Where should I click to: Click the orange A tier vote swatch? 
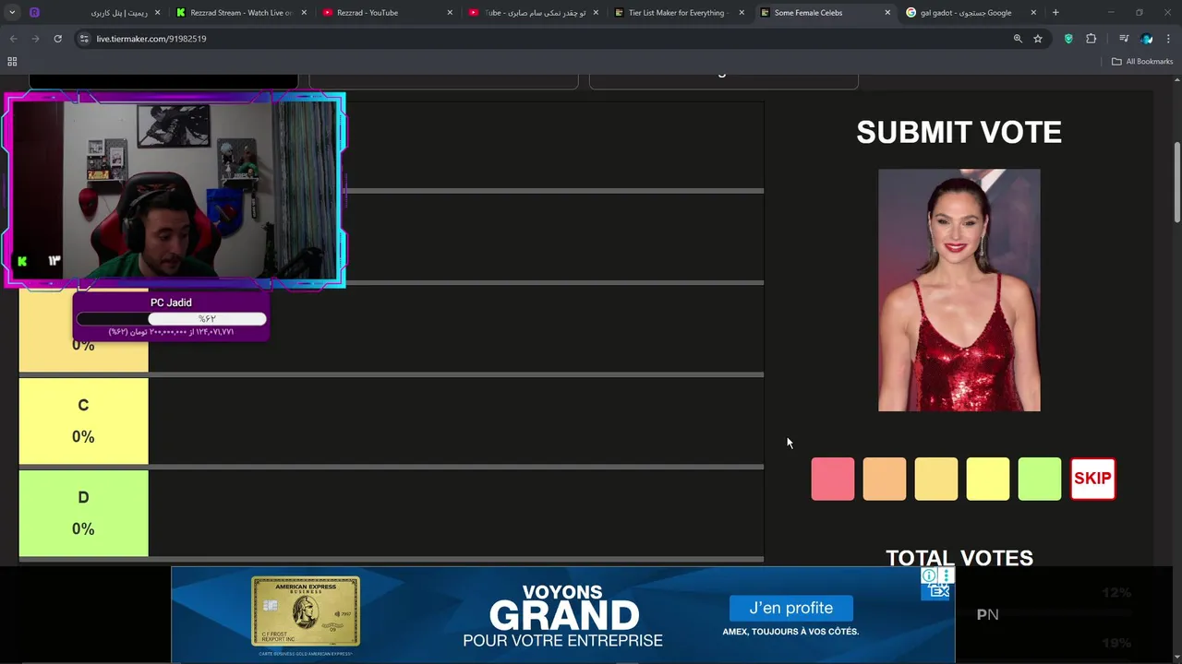(884, 479)
